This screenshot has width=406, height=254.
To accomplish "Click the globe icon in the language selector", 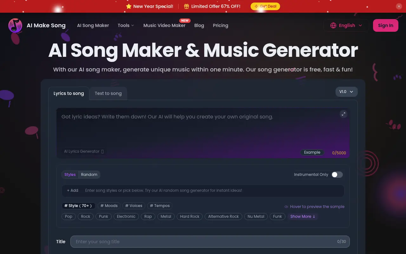I will tap(333, 25).
